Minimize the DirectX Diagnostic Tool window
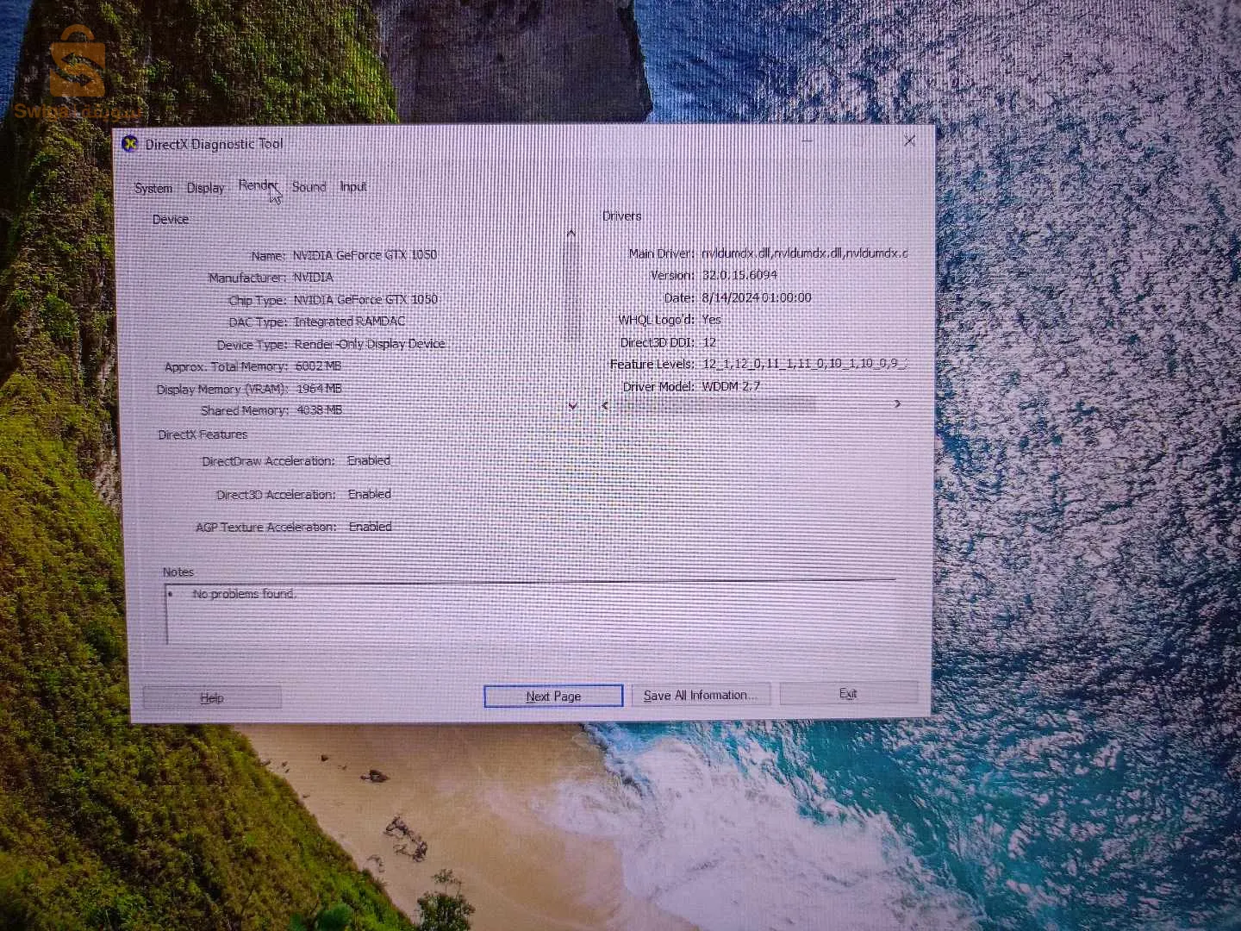The height and width of the screenshot is (931, 1241). coord(808,141)
